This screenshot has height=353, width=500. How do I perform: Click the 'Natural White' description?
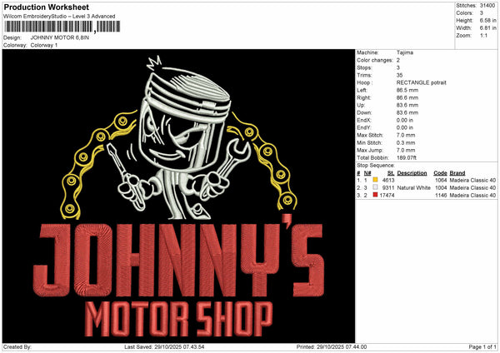(x=413, y=187)
